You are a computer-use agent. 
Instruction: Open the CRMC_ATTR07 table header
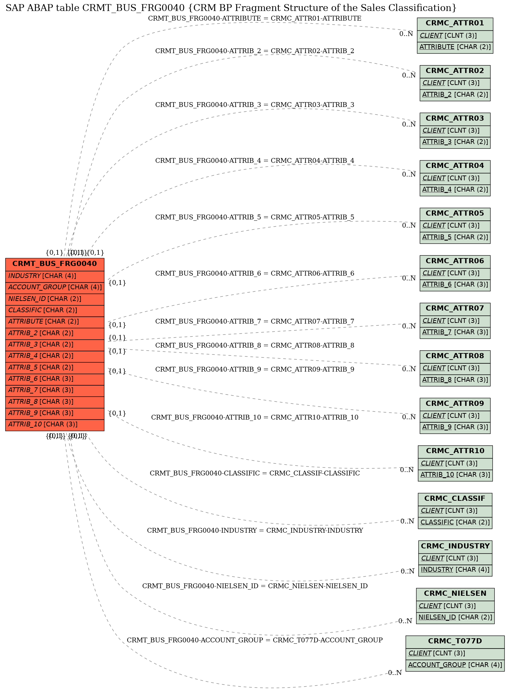tap(455, 309)
